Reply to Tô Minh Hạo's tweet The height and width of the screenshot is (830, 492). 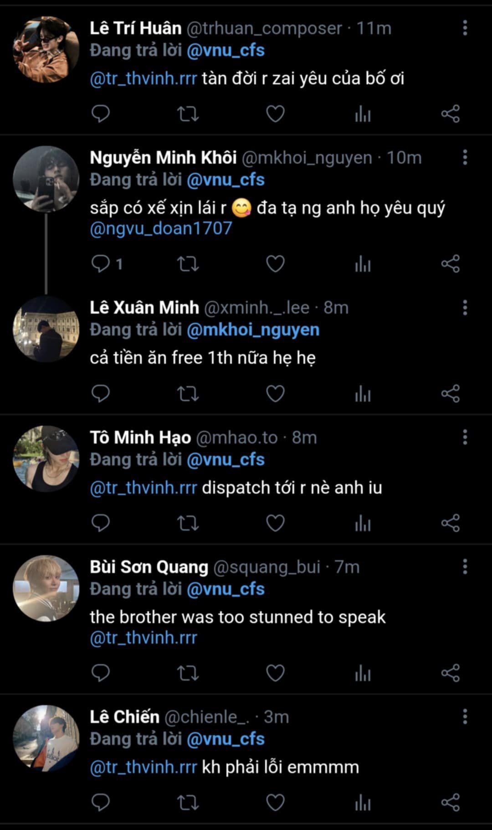101,523
